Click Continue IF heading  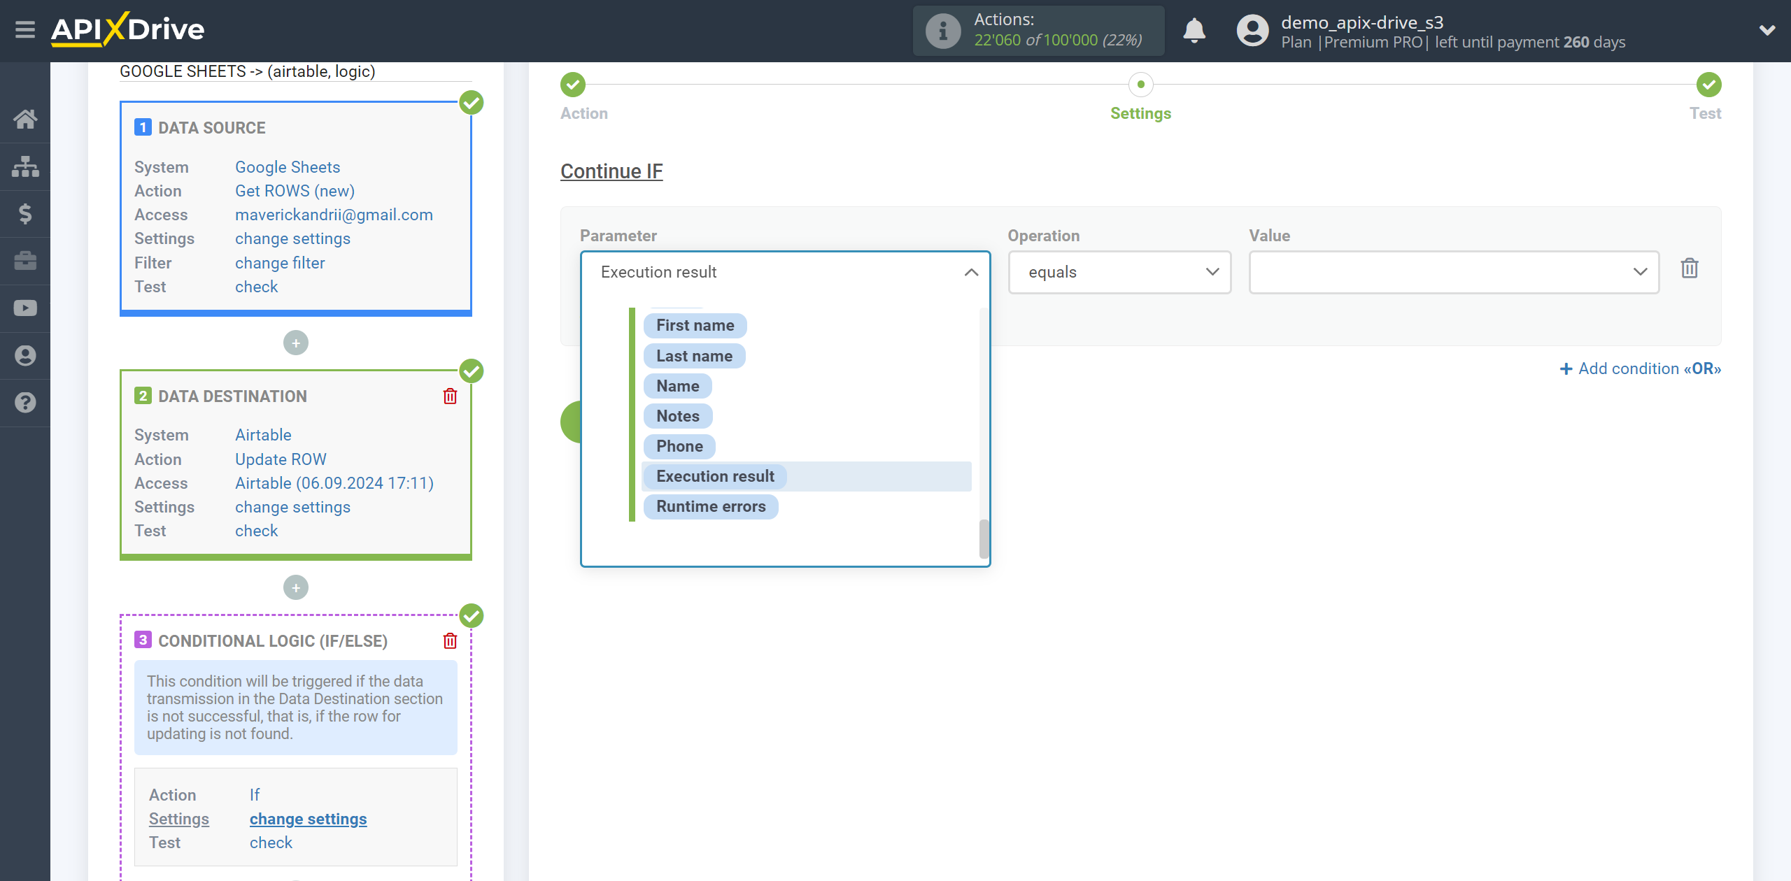(x=611, y=171)
